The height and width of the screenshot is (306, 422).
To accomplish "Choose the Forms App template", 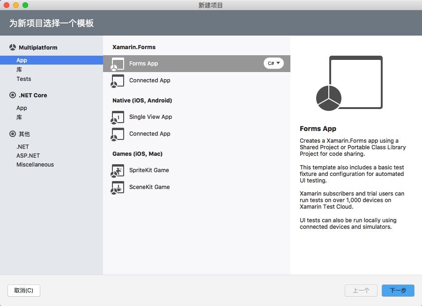I will pyautogui.click(x=196, y=64).
